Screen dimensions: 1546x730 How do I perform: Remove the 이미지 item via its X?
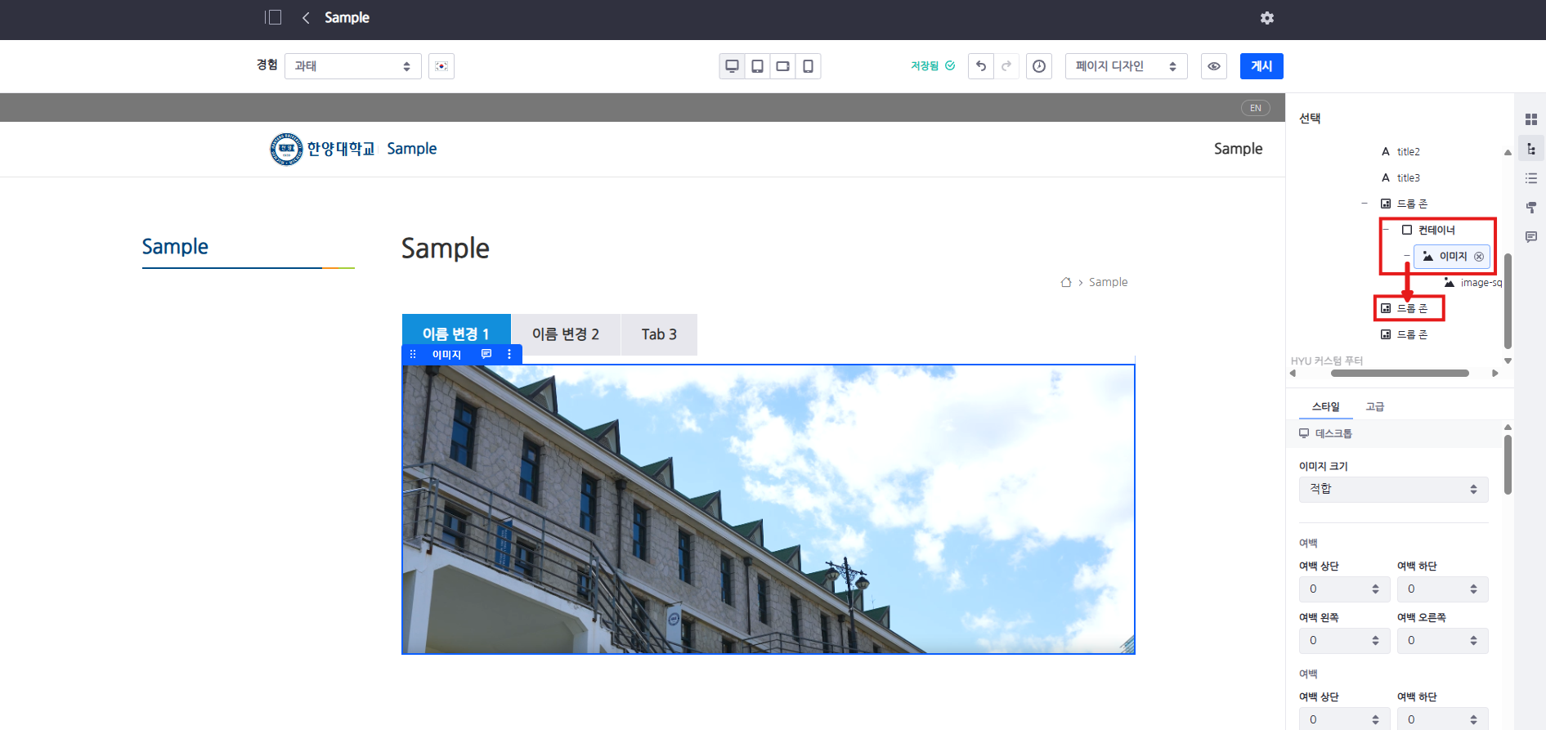coord(1479,257)
